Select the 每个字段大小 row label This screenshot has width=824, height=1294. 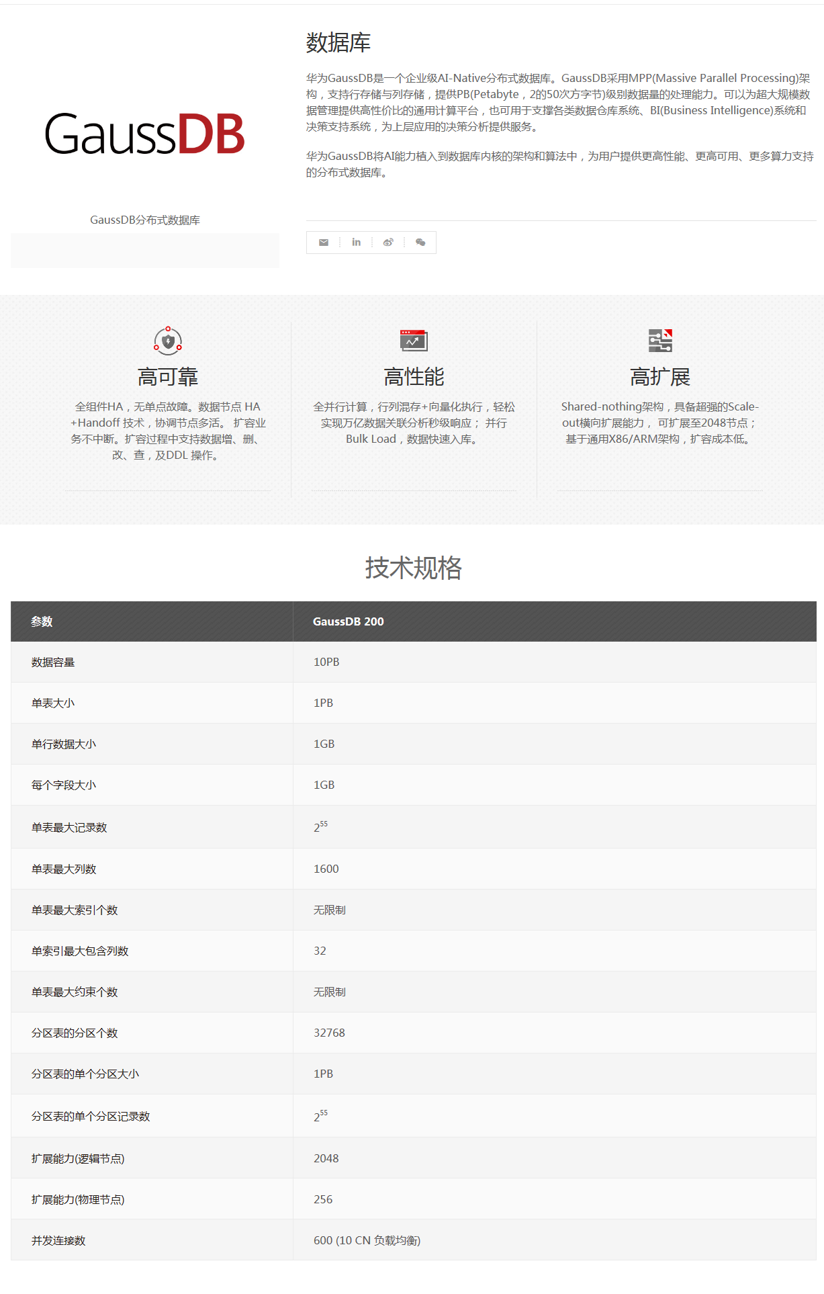click(x=64, y=785)
